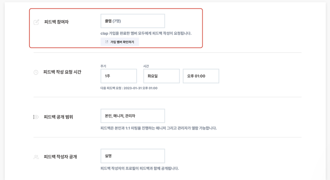
Task: Click the eye icon beside 피드백 공개 범위
Action: point(36,117)
